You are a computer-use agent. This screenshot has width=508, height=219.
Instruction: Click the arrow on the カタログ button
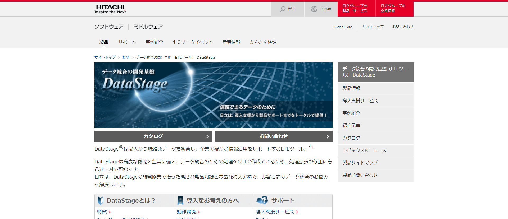(207, 136)
